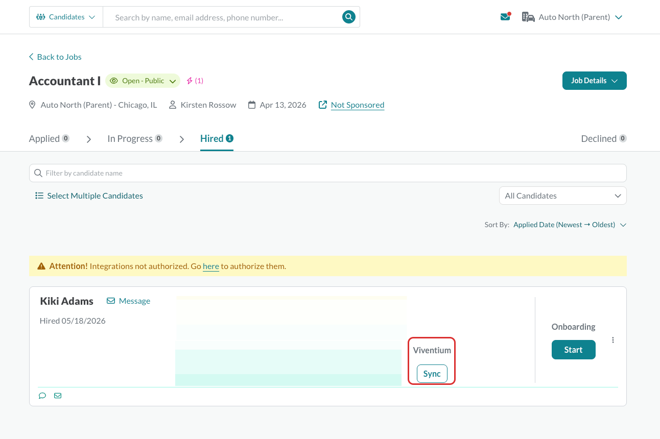Image resolution: width=660 pixels, height=439 pixels.
Task: Click the lightning bolt (1) indicator
Action: point(195,81)
